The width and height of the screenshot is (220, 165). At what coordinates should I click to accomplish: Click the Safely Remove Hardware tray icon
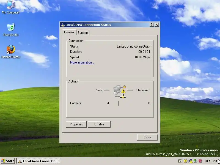point(195,161)
